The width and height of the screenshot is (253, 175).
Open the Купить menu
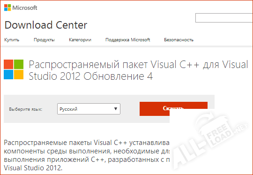point(12,40)
